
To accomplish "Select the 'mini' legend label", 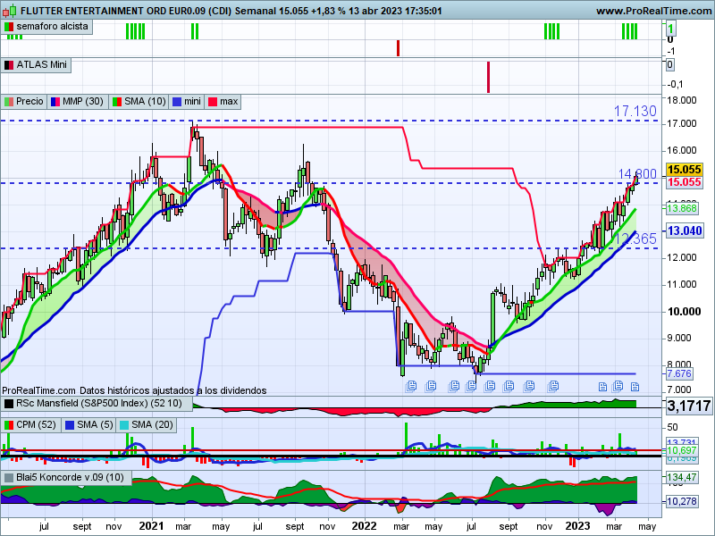I will click(x=187, y=101).
